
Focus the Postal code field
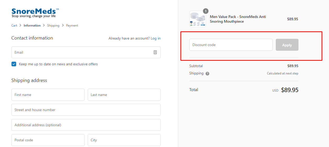point(48,140)
